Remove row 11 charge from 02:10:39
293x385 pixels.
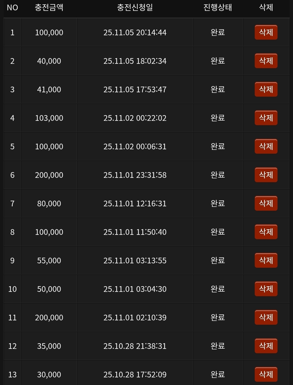[x=266, y=318]
